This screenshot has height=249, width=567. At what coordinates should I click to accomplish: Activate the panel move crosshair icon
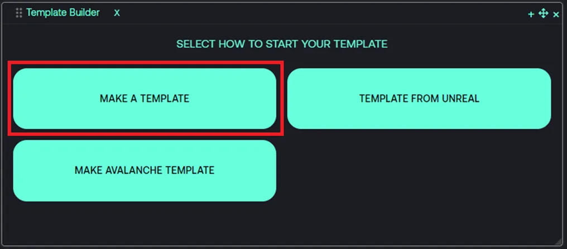(x=544, y=14)
